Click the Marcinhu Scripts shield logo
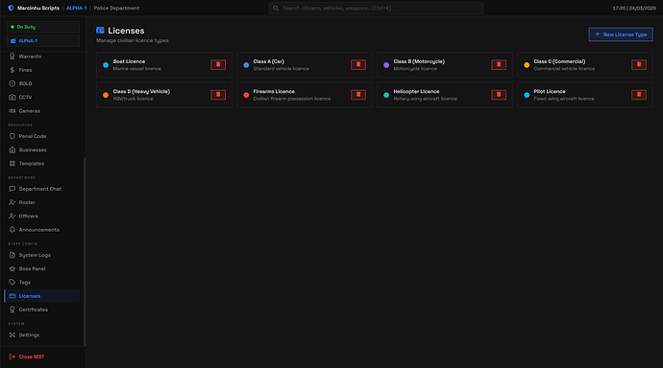The width and height of the screenshot is (663, 368). point(11,8)
